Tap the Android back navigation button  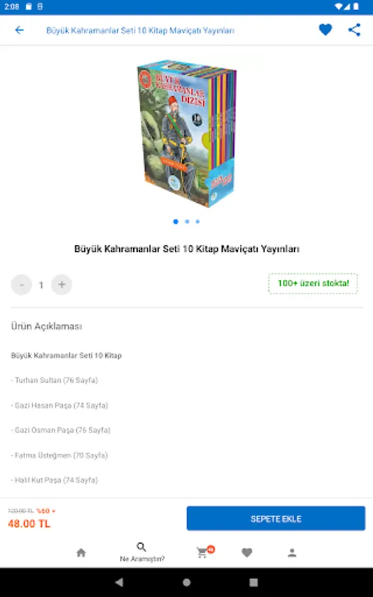119,582
